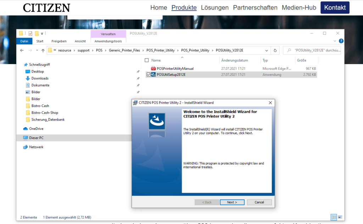Click the support breadcrumb segment
363x224 pixels.
[x=84, y=50]
